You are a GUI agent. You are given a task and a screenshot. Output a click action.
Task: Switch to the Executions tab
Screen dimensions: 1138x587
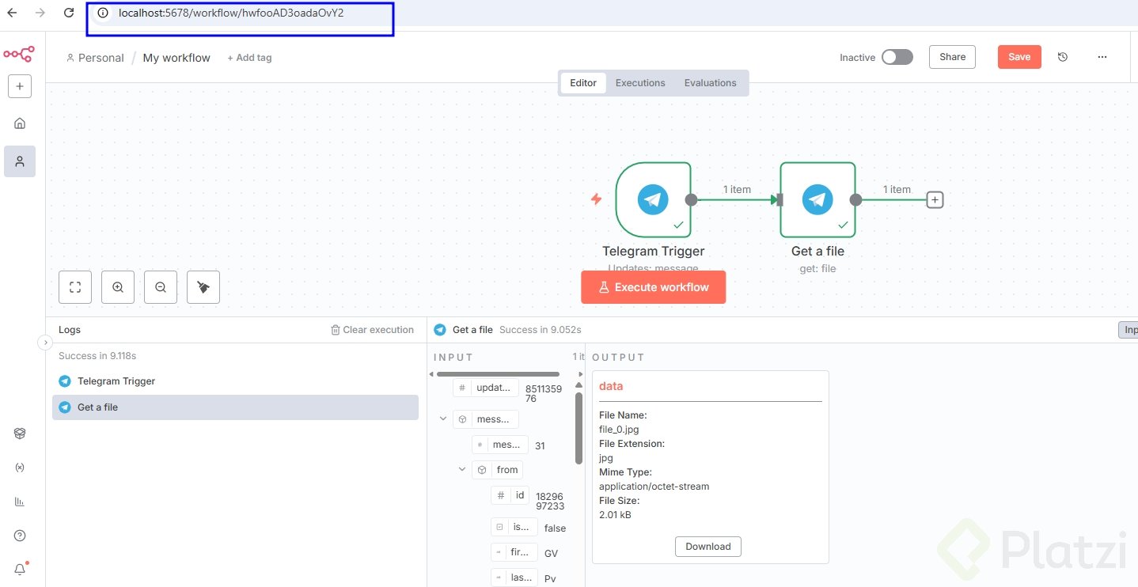tap(640, 83)
